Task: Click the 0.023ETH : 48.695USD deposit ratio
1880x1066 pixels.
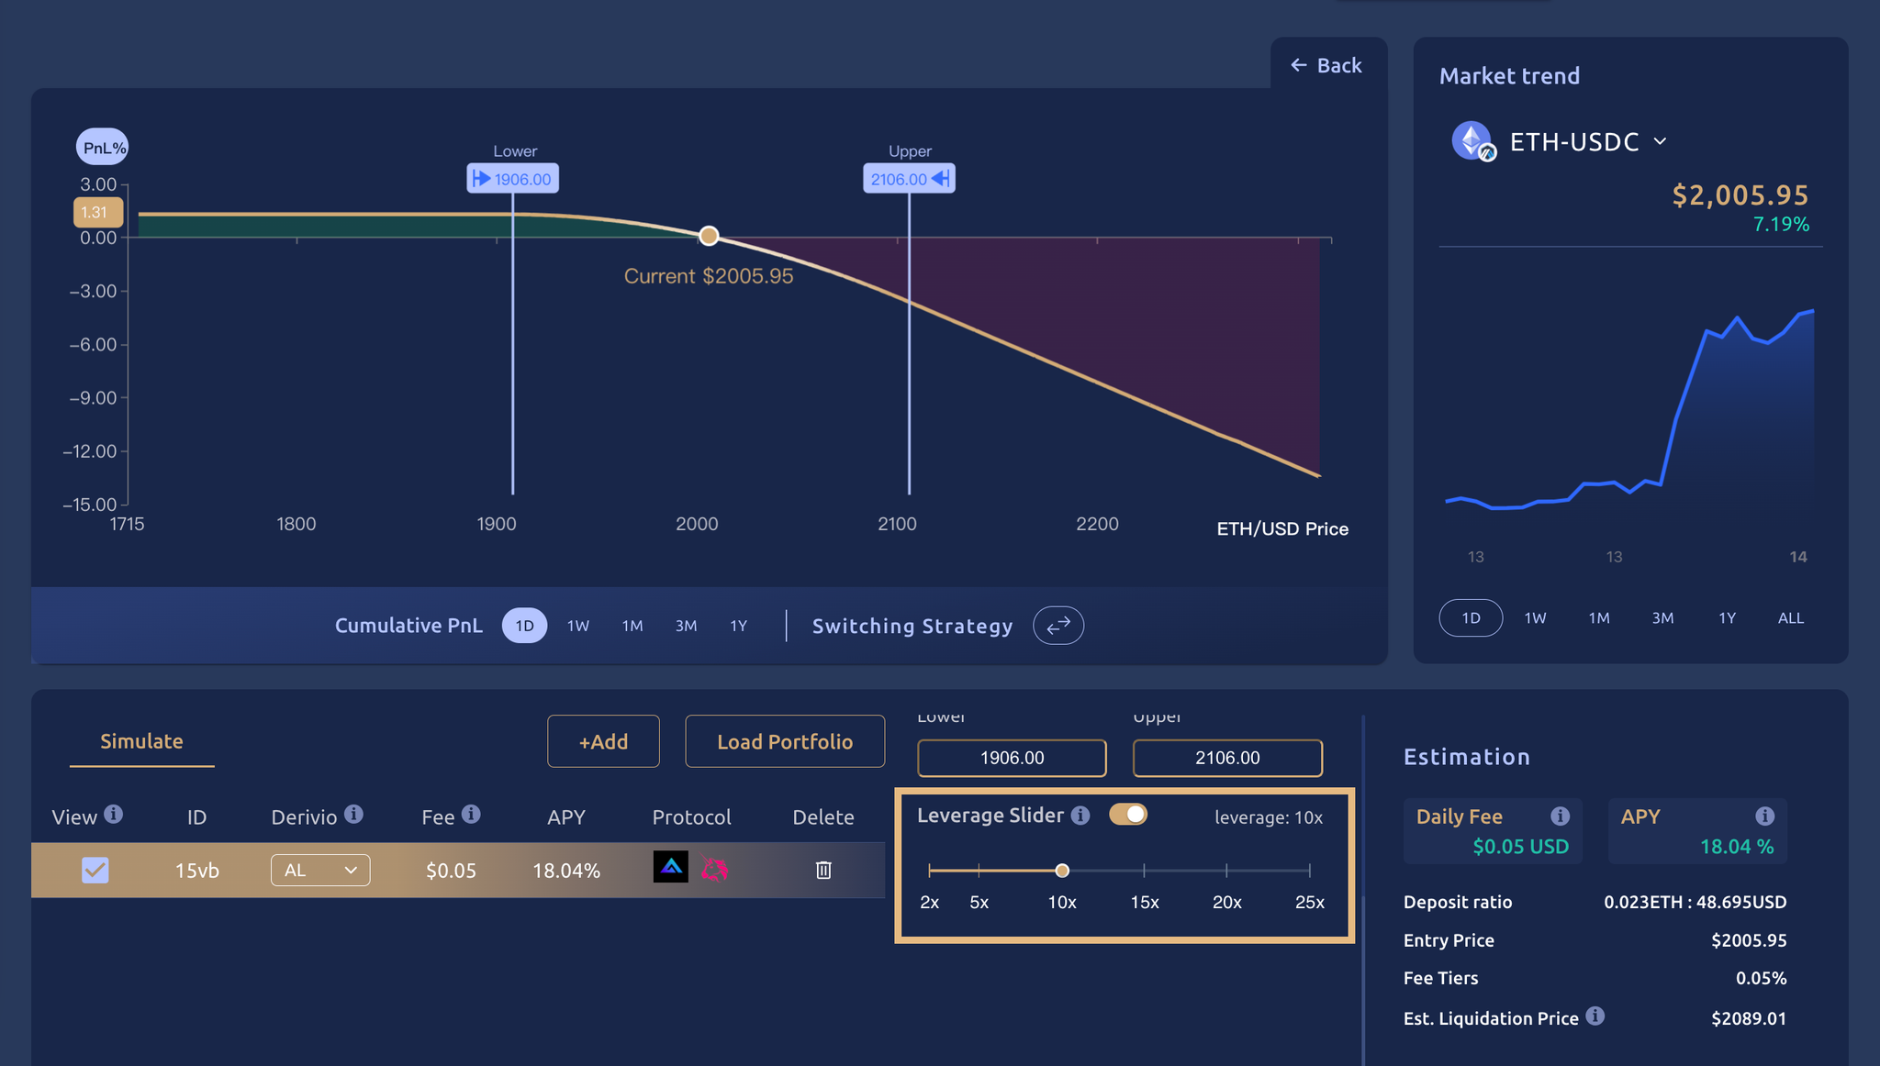Action: click(1695, 902)
